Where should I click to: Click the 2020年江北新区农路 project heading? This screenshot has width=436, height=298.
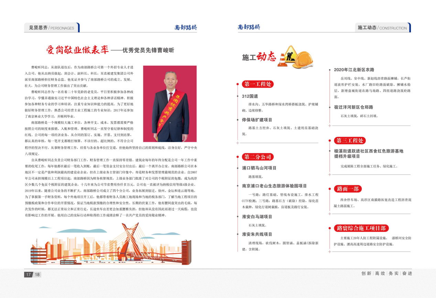[354, 70]
